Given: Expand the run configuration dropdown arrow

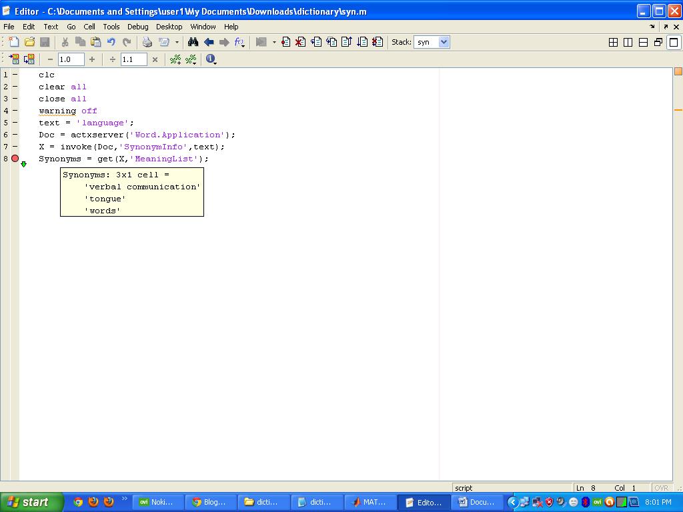Looking at the screenshot, I should click(x=274, y=42).
